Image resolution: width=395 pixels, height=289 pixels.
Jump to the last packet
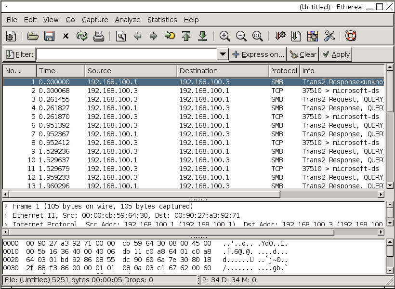(202, 36)
